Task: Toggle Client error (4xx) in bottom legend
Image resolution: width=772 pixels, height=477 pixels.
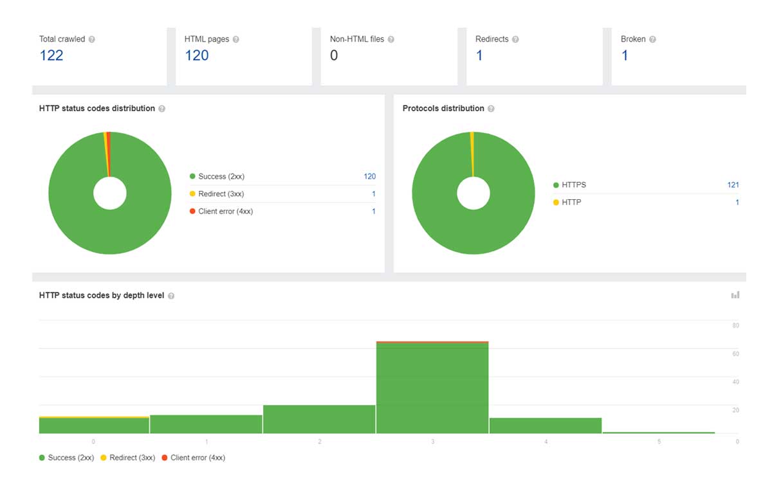Action: point(194,458)
